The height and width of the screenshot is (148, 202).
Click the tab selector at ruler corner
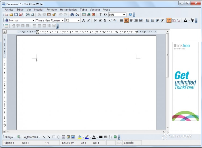point(5,32)
